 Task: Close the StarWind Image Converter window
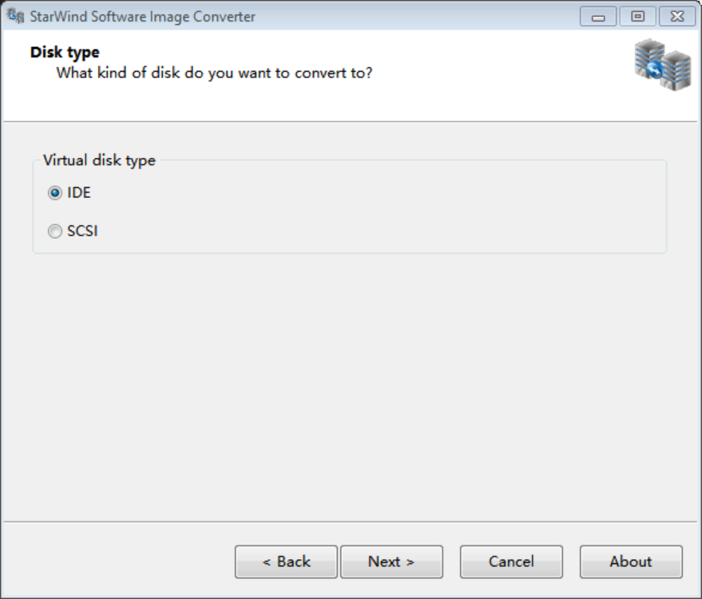point(677,17)
